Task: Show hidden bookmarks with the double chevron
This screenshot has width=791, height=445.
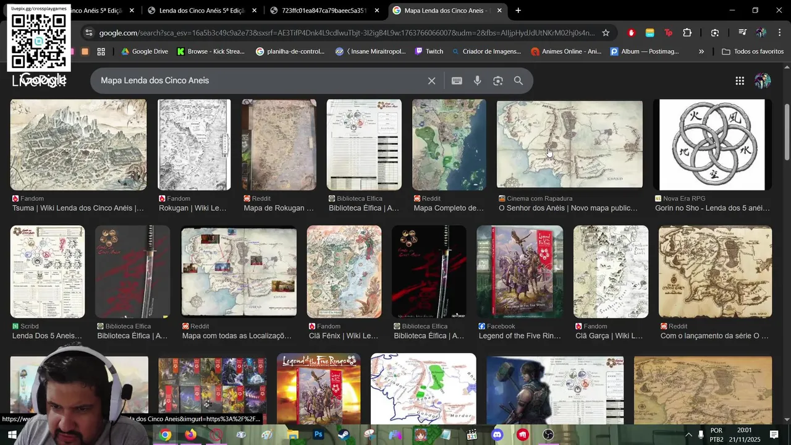Action: [x=701, y=51]
